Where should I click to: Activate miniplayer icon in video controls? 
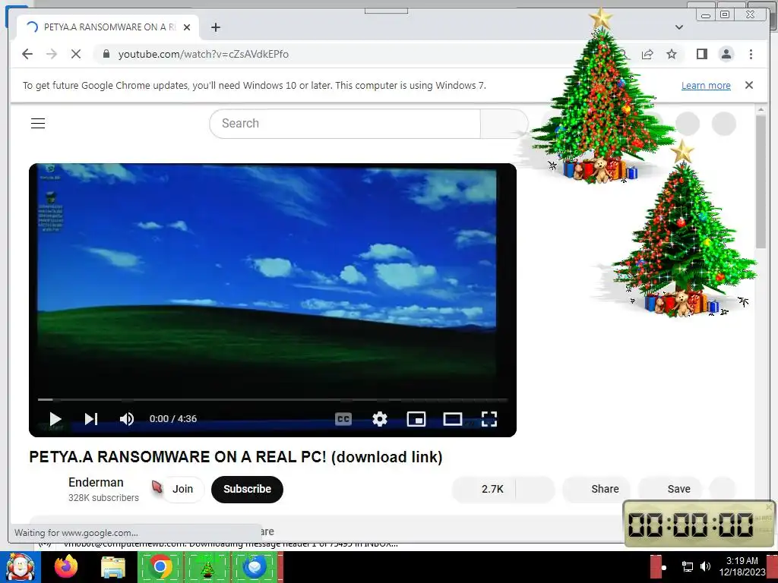(416, 419)
